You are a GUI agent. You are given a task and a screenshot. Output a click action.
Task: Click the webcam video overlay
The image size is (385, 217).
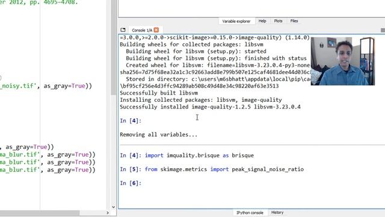(343, 61)
